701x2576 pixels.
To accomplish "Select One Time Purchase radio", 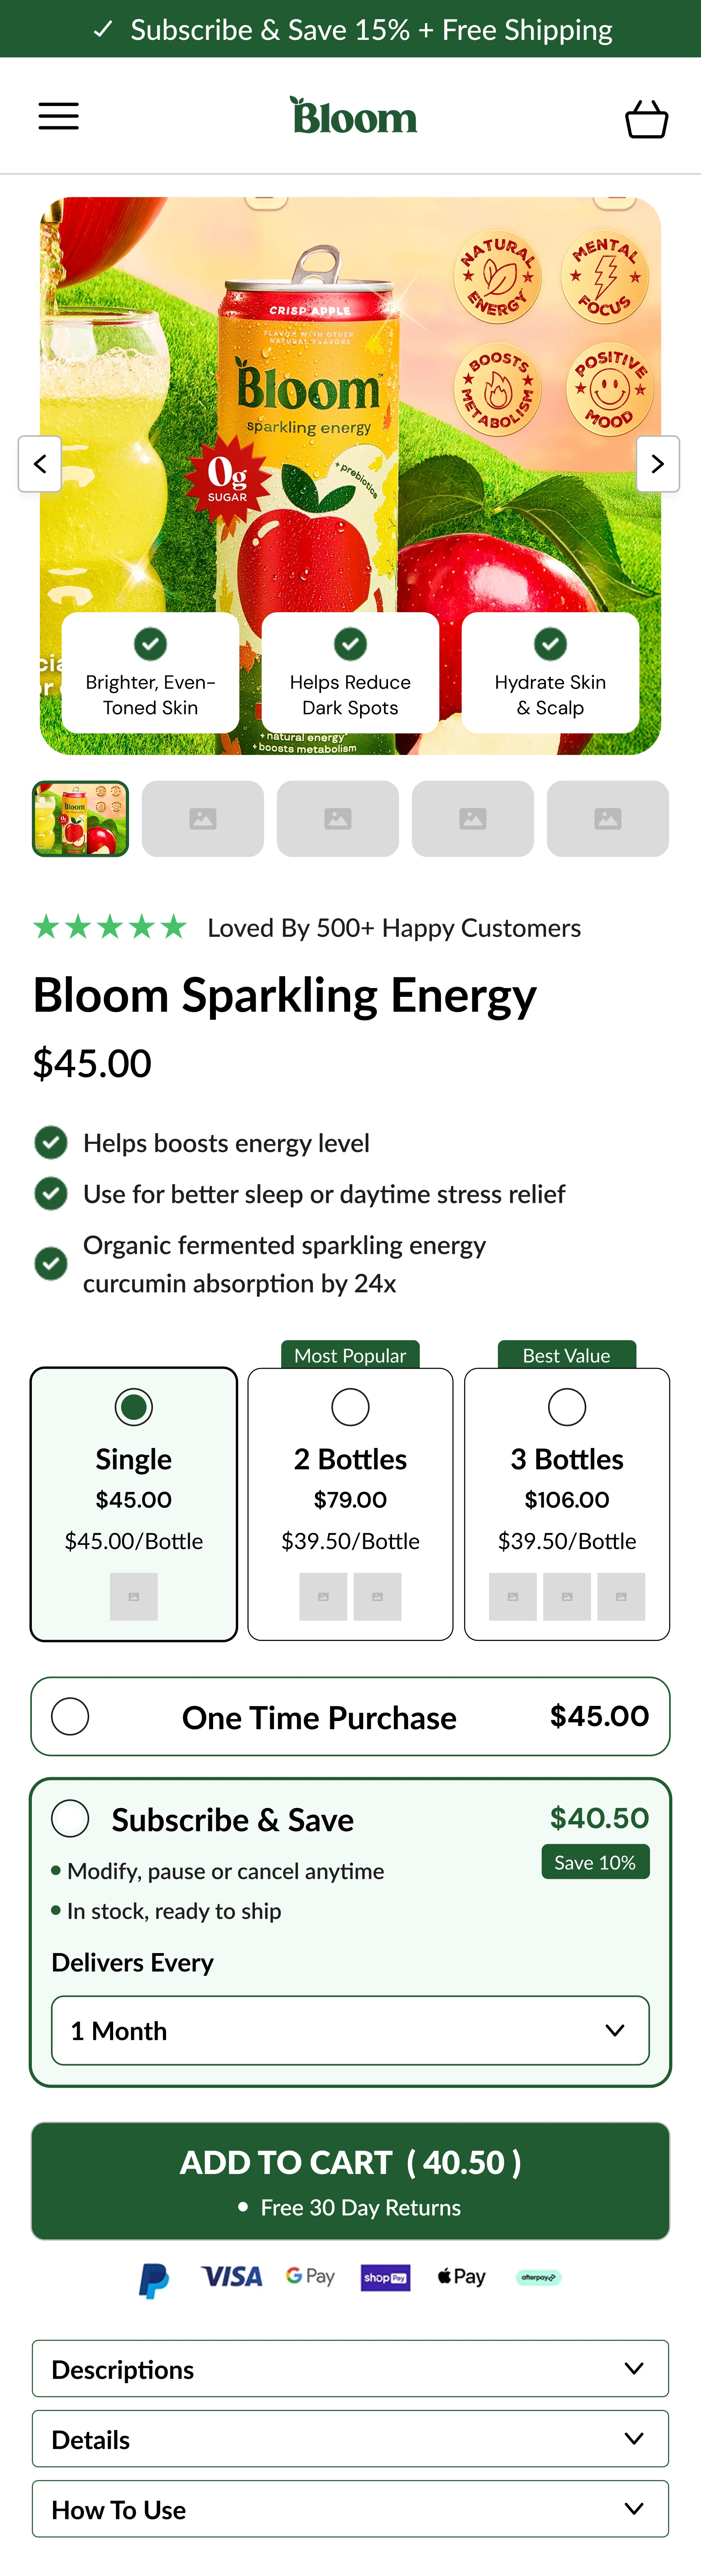I will click(x=71, y=1716).
